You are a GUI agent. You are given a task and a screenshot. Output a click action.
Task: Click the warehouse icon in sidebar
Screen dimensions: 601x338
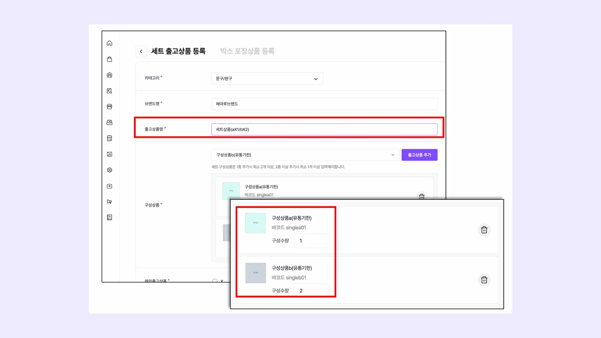click(x=109, y=75)
